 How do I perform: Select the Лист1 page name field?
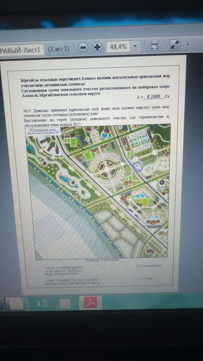(x=22, y=50)
